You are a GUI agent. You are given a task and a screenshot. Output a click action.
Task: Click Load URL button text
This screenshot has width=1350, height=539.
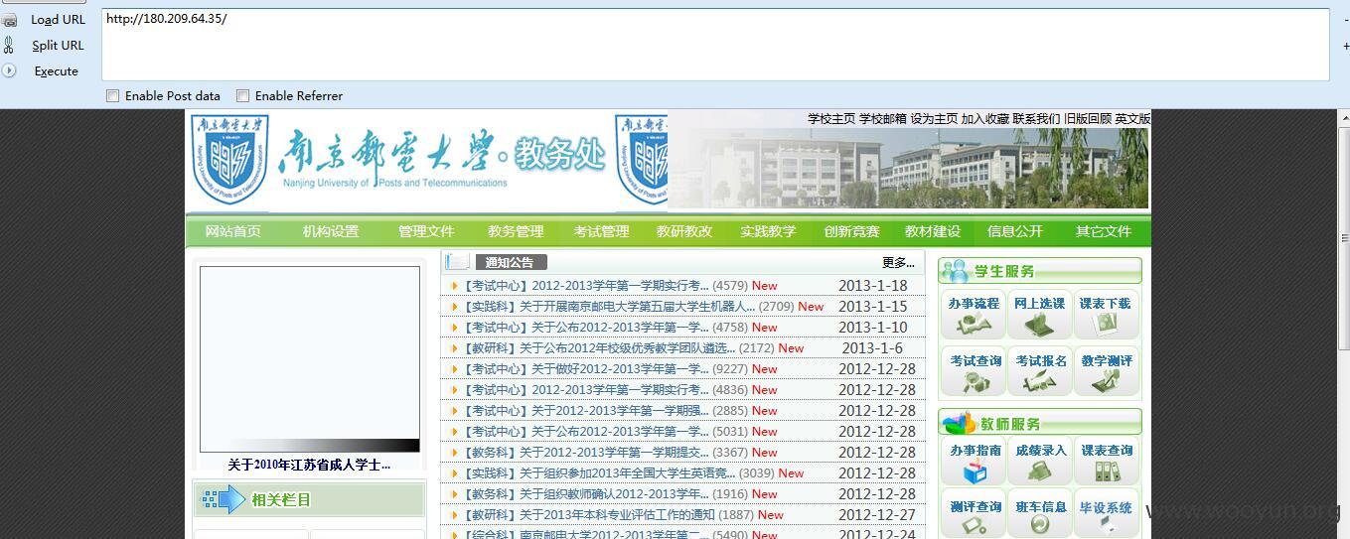pyautogui.click(x=58, y=19)
